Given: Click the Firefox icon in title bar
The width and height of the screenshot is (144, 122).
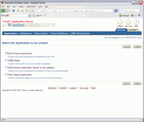Looking at the screenshot, I should coord(2,2).
